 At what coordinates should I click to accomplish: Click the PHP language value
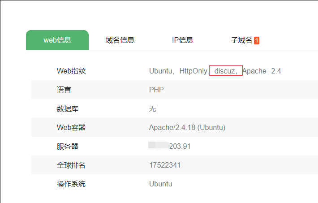(x=156, y=90)
